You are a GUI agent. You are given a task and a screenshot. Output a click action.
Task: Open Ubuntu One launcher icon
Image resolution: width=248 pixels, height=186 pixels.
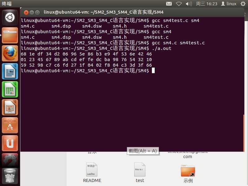10,143
